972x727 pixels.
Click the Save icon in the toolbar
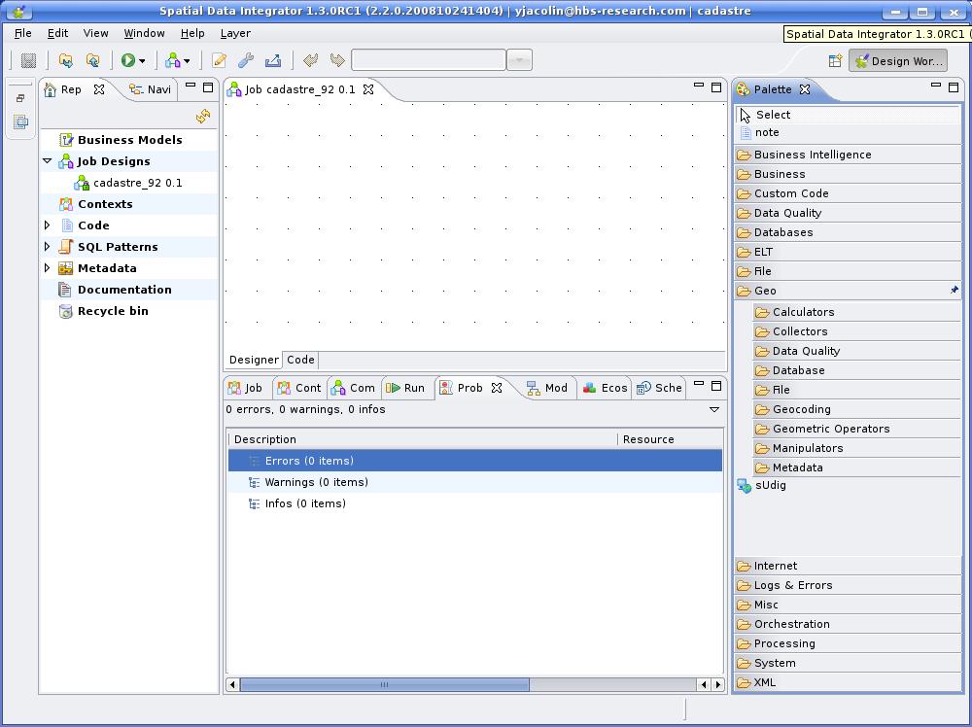[x=29, y=60]
